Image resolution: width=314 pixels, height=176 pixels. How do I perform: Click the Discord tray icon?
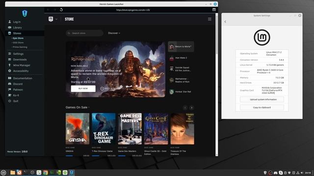[x=276, y=173]
